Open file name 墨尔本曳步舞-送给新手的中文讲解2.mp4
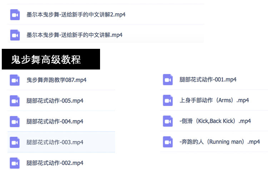Viewport: 268px width, 170px height. coord(76,15)
